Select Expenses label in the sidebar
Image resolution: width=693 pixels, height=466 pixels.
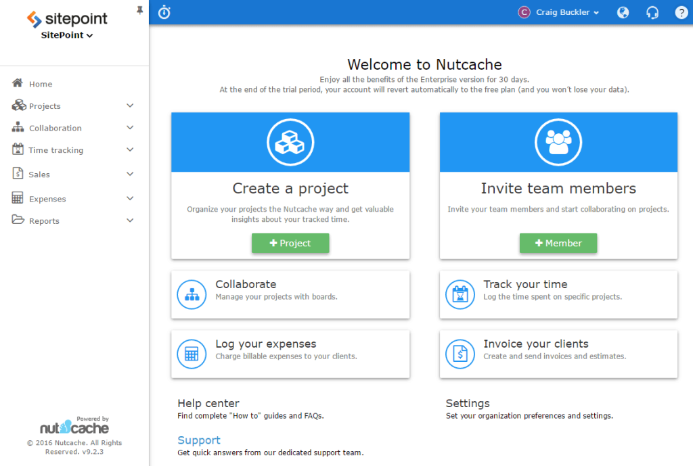click(47, 199)
